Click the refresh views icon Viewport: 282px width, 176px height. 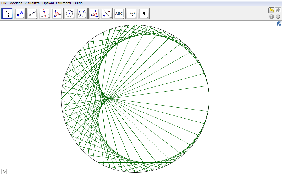coord(279,23)
